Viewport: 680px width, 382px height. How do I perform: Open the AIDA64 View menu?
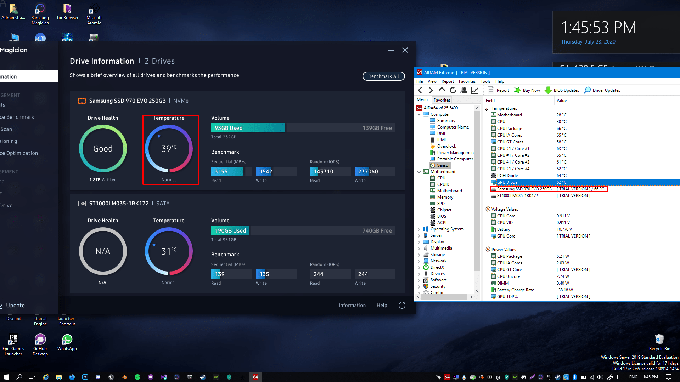432,81
